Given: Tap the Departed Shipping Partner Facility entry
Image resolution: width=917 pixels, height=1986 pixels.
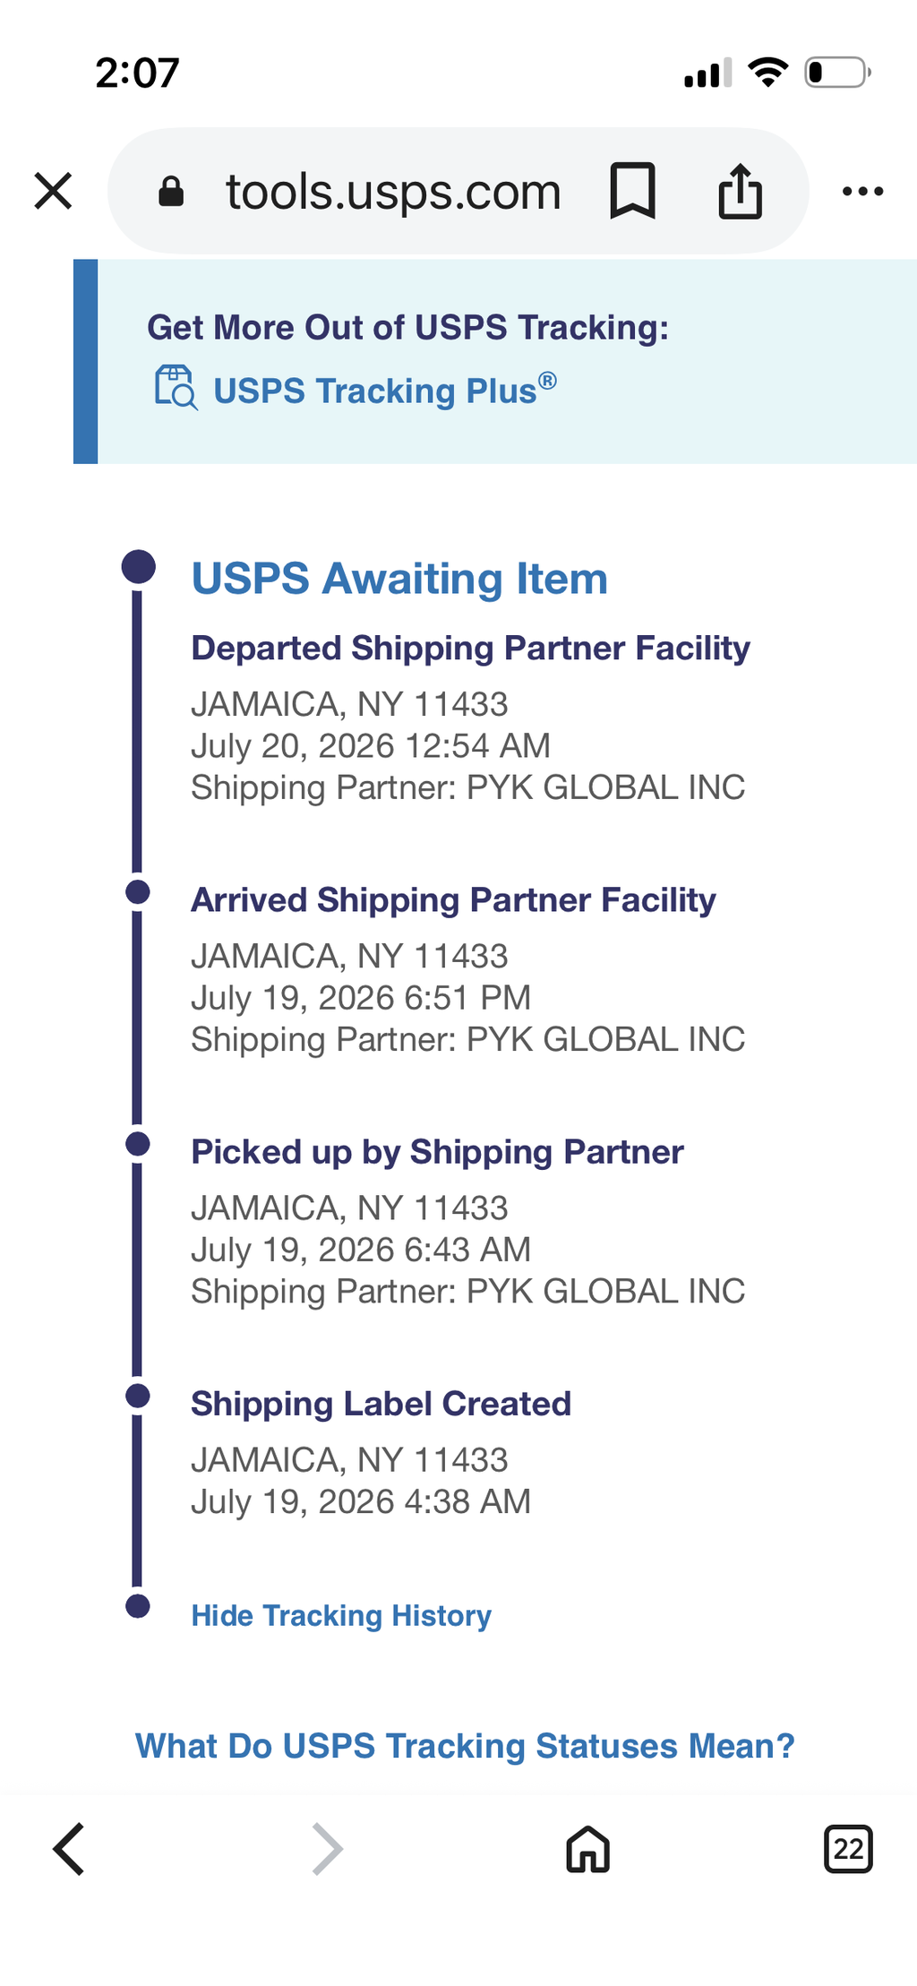Looking at the screenshot, I should [x=470, y=717].
